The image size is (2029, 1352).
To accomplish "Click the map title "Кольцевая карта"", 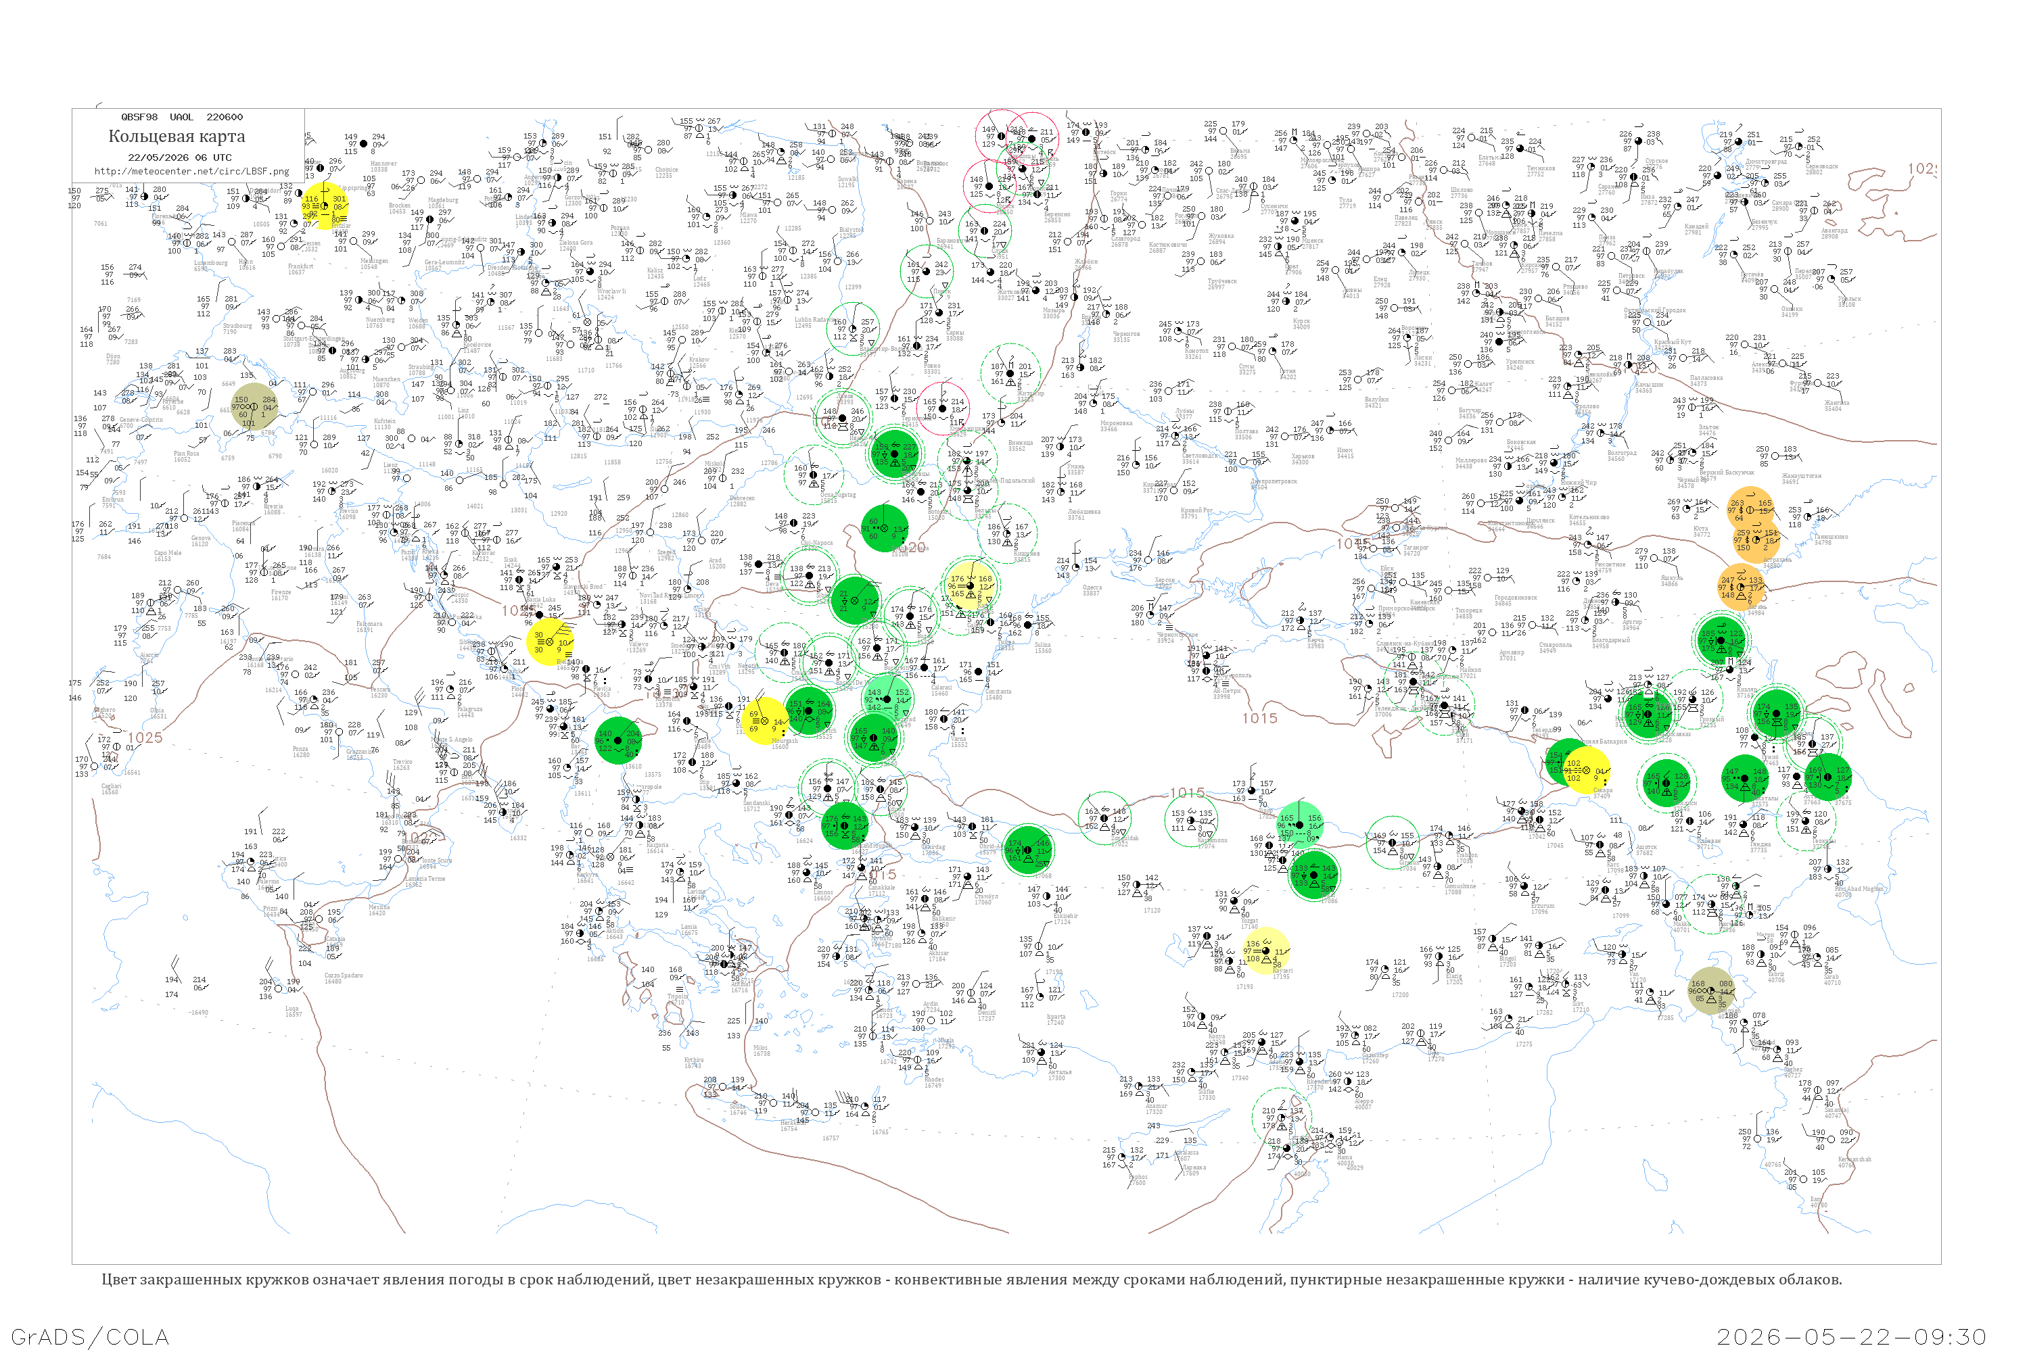I will 177,137.
